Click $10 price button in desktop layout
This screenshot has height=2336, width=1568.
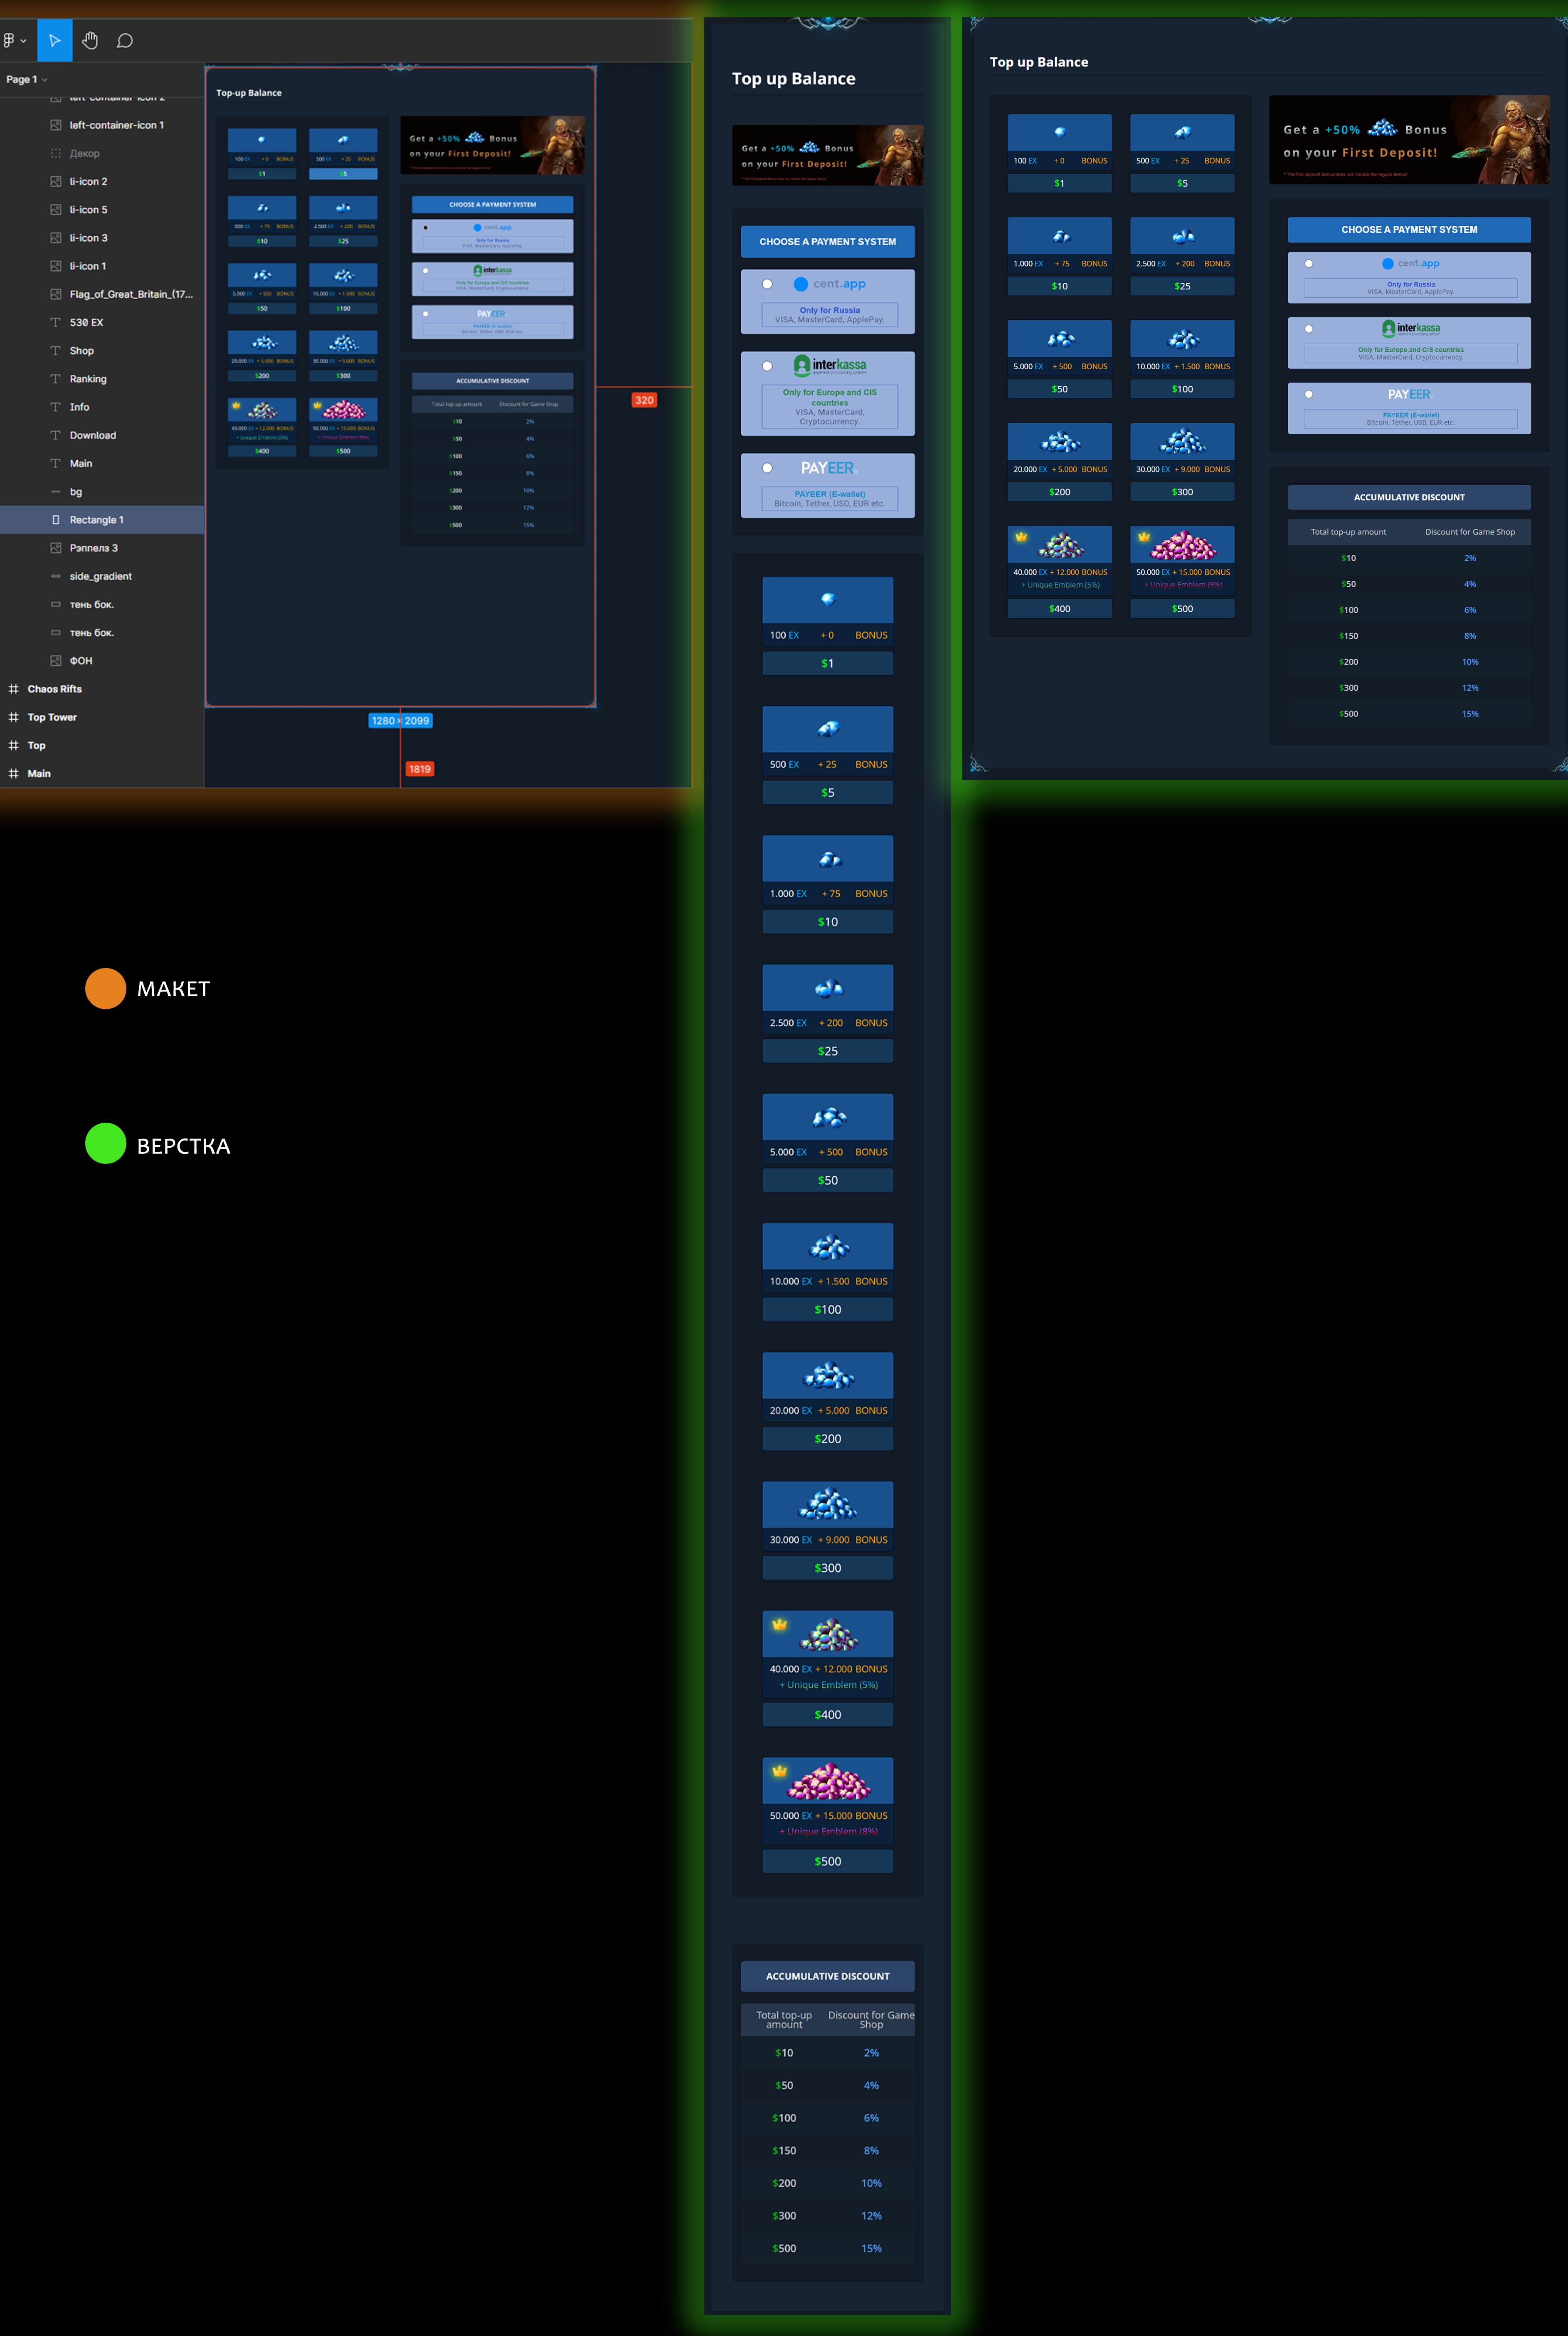[1059, 286]
